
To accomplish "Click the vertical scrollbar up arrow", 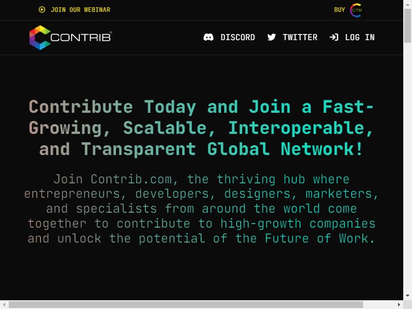I will tap(407, 4).
